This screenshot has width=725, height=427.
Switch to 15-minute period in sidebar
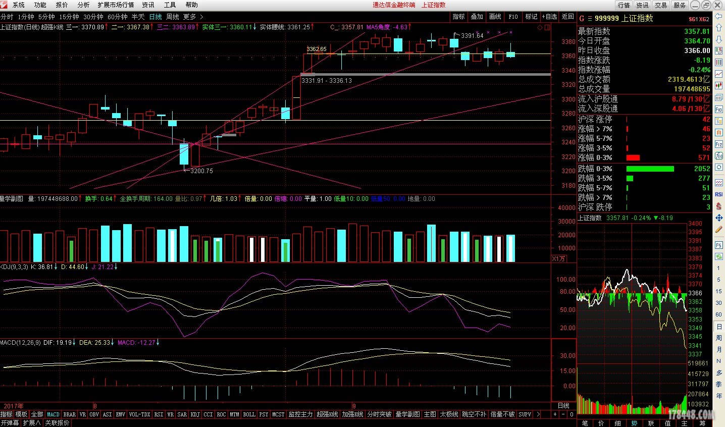pos(719,291)
